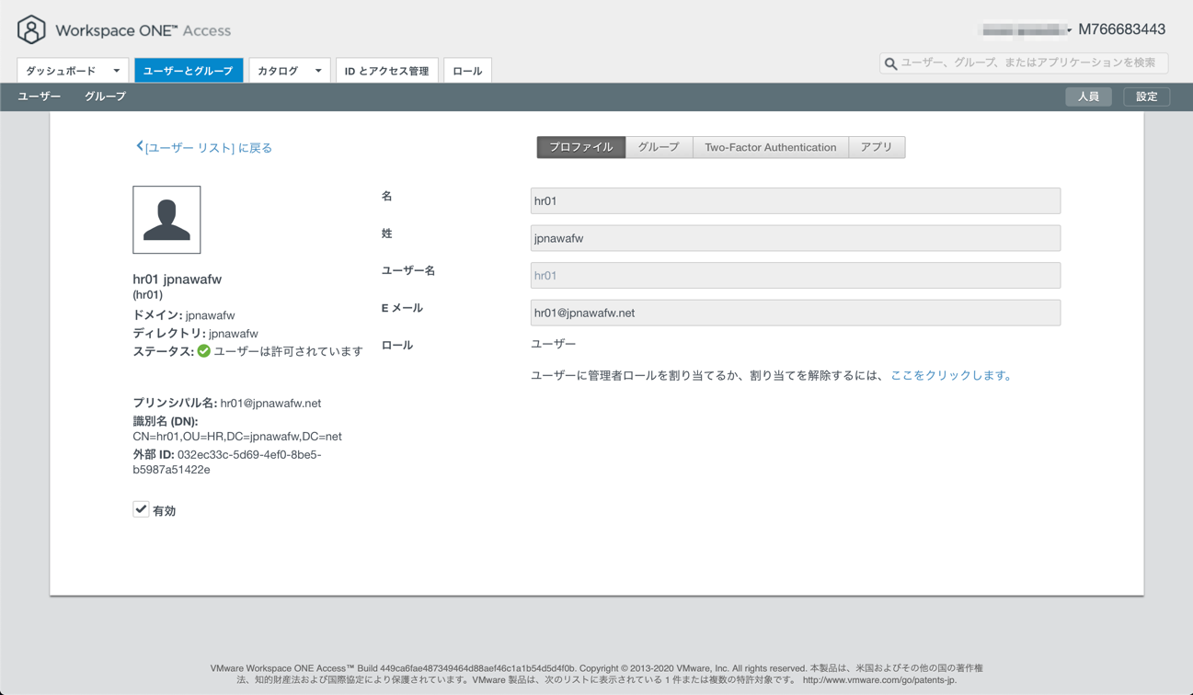Image resolution: width=1193 pixels, height=695 pixels.
Task: Click the back chevron before ユーザー リスト
Action: pos(139,146)
